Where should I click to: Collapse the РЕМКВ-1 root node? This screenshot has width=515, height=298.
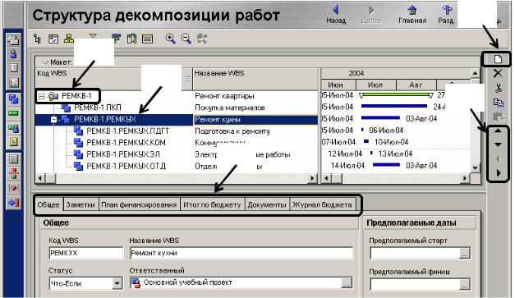coord(41,96)
